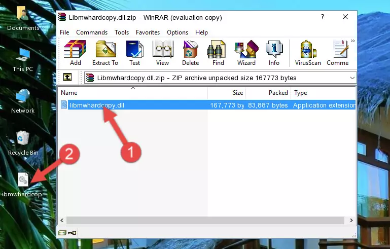Select the Documents desktop icon
Image resolution: width=390 pixels, height=249 pixels.
(x=23, y=18)
